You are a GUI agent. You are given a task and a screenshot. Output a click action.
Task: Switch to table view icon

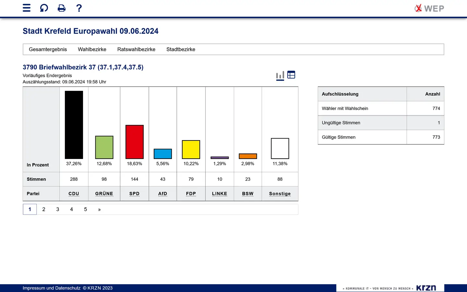point(291,75)
